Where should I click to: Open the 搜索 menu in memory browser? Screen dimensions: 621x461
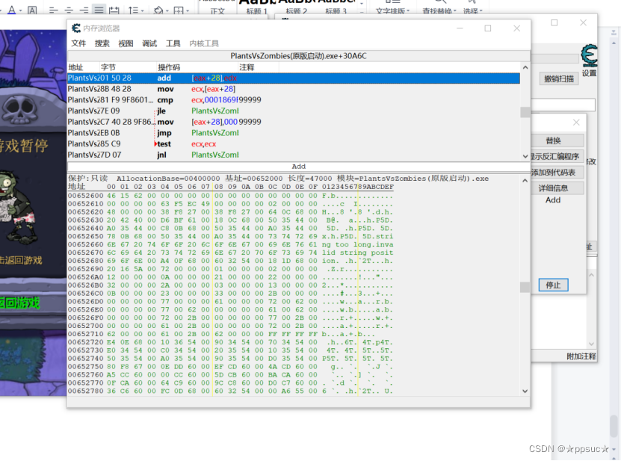pos(102,43)
